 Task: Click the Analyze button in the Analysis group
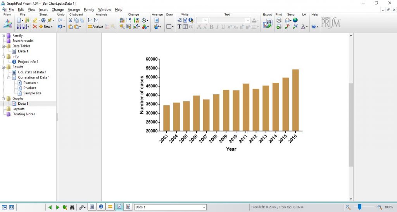pos(95,27)
